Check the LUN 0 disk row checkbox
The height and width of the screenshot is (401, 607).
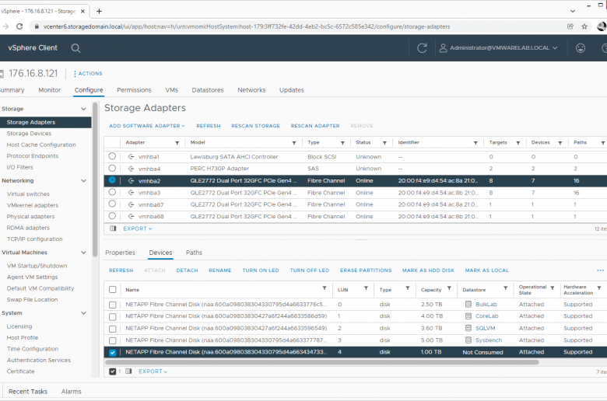point(113,305)
